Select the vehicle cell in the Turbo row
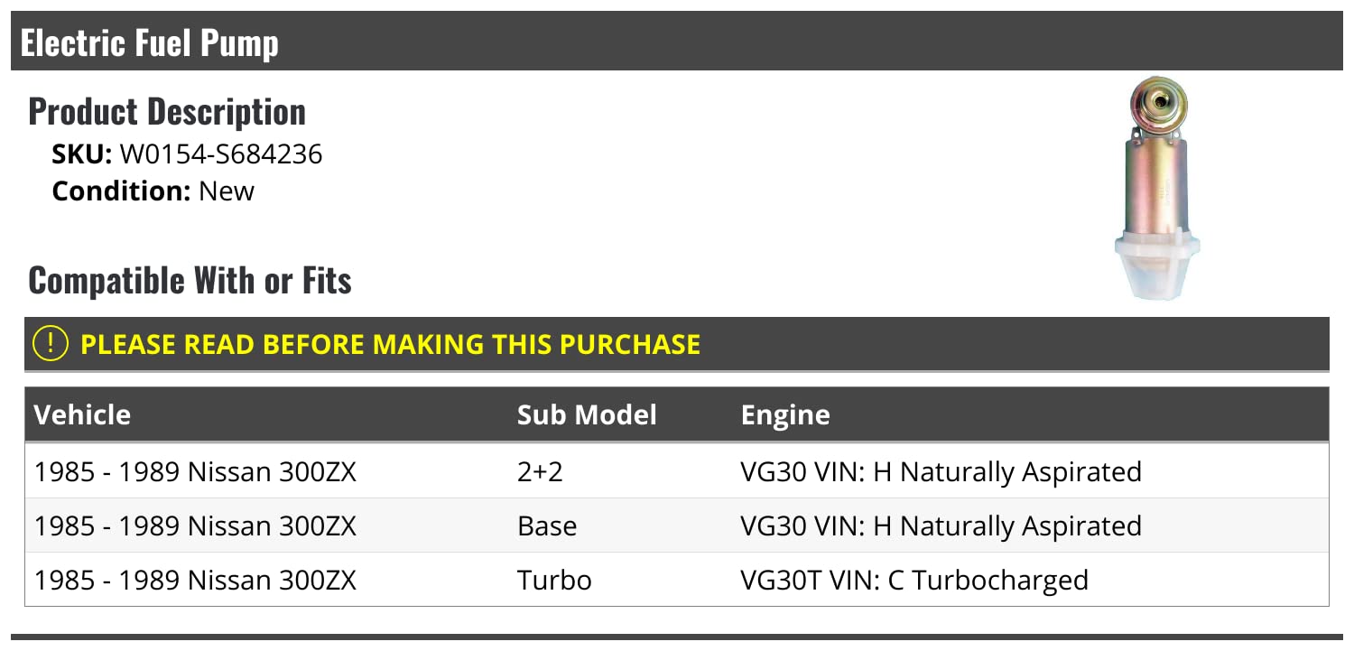 (x=195, y=580)
